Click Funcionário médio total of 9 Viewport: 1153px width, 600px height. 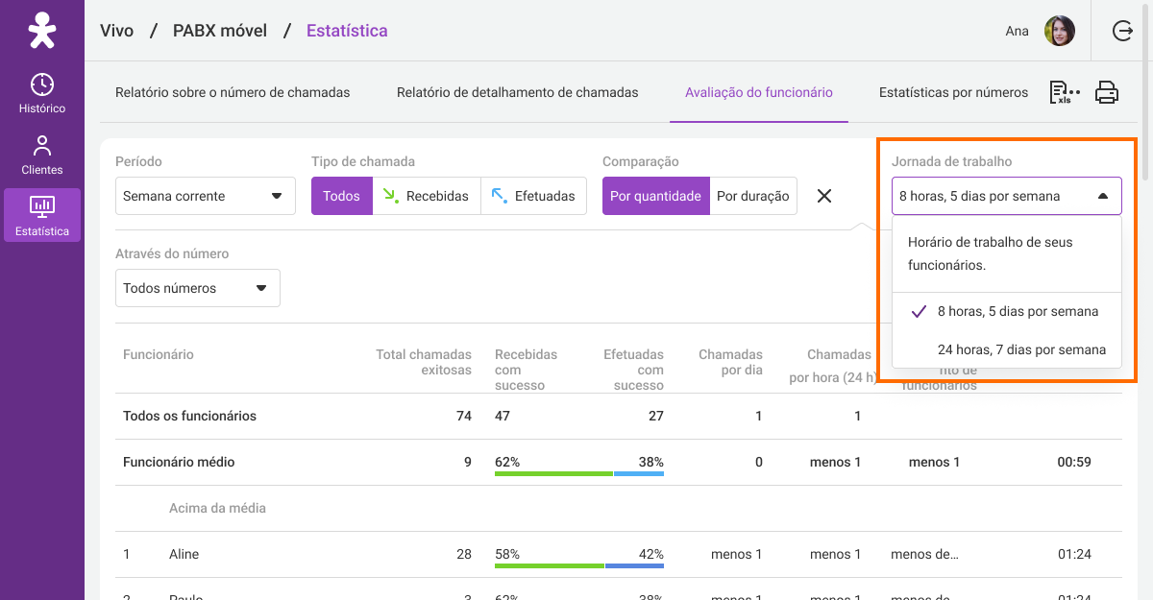pos(468,462)
